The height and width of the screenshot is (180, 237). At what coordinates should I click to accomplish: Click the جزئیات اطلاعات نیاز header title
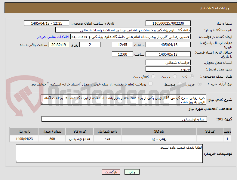click(215, 8)
